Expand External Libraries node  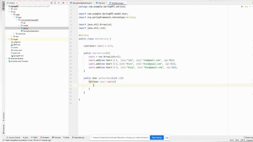pos(7,58)
